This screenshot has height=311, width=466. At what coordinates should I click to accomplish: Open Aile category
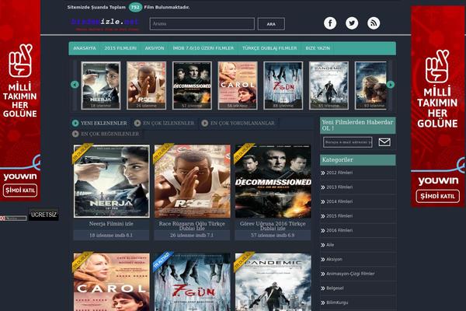[x=330, y=245]
